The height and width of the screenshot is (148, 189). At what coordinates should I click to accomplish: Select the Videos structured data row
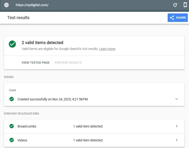click(94, 140)
